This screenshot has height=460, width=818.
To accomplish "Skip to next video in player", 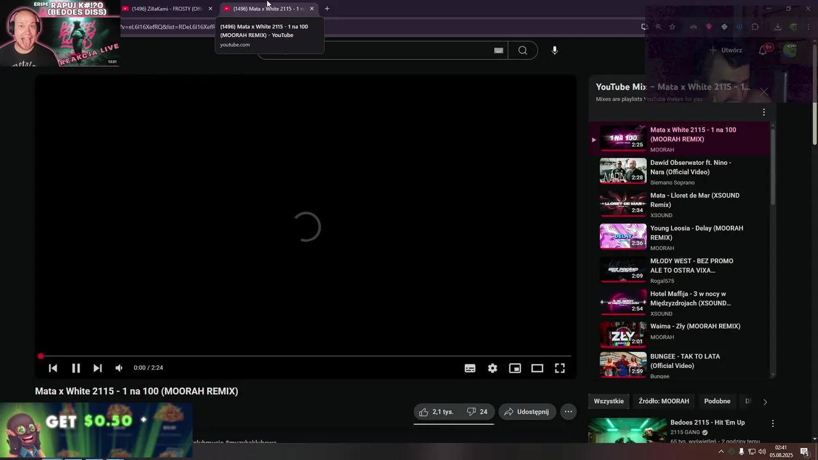I will [97, 368].
